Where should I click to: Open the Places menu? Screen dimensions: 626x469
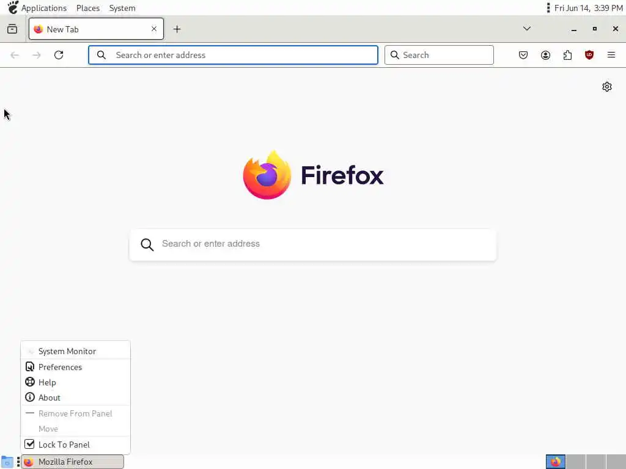pyautogui.click(x=88, y=8)
